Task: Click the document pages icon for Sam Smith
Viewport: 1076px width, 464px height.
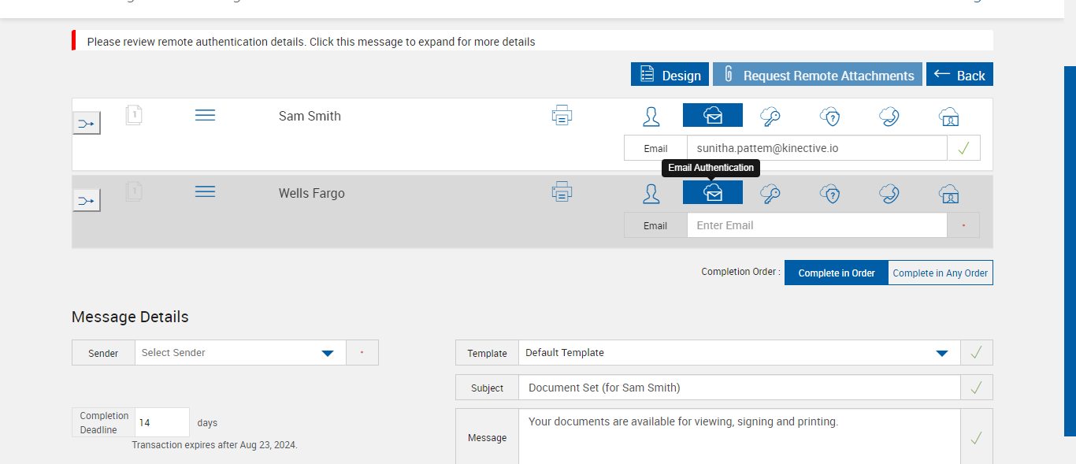Action: tap(134, 116)
